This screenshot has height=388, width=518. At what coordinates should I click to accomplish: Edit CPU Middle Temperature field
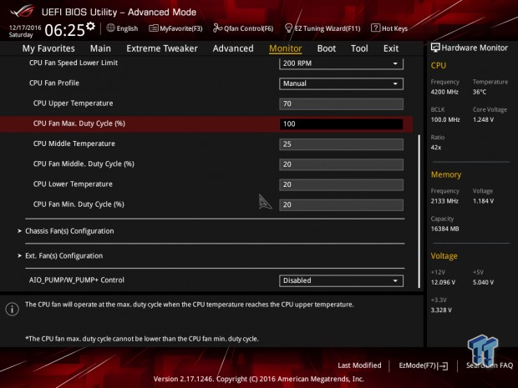click(341, 144)
